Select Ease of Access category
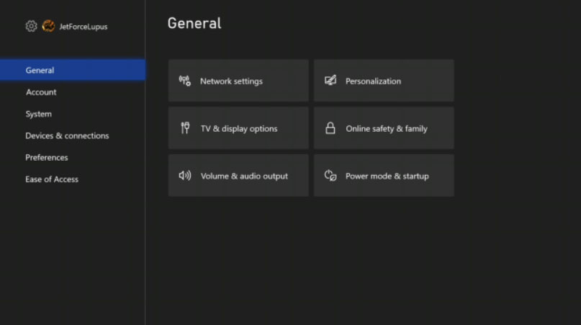This screenshot has width=581, height=325. pyautogui.click(x=73, y=179)
